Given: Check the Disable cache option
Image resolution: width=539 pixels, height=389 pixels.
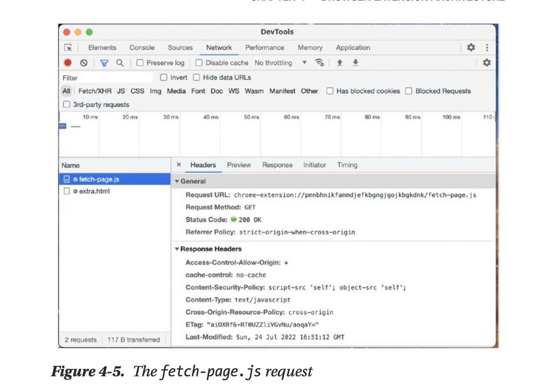Looking at the screenshot, I should pos(199,63).
